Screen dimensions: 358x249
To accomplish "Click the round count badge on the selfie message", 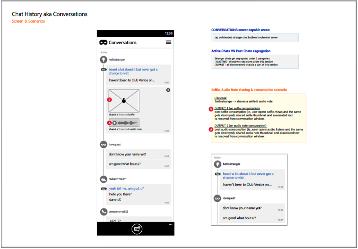I will 168,90.
